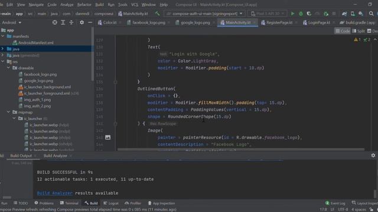Open App Inspection tool window

point(161,203)
